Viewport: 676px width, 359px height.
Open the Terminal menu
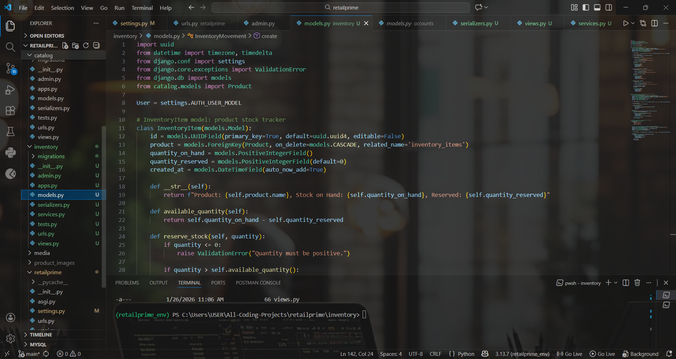[142, 7]
